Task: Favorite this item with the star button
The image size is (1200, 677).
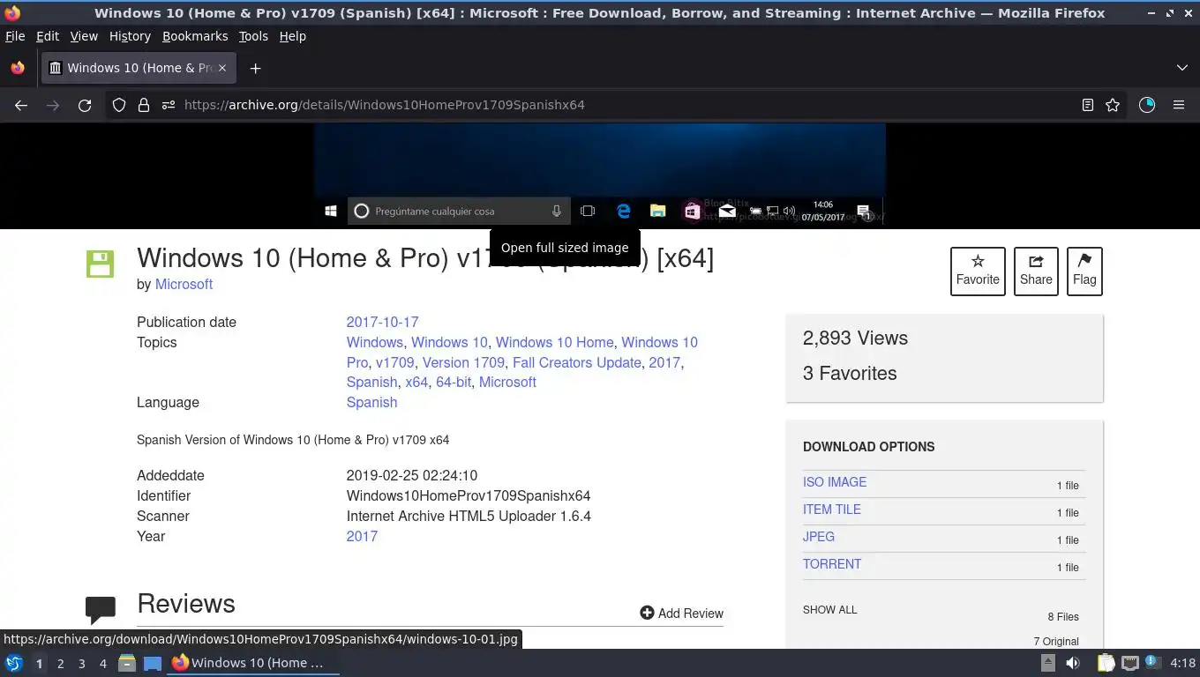Action: (978, 271)
